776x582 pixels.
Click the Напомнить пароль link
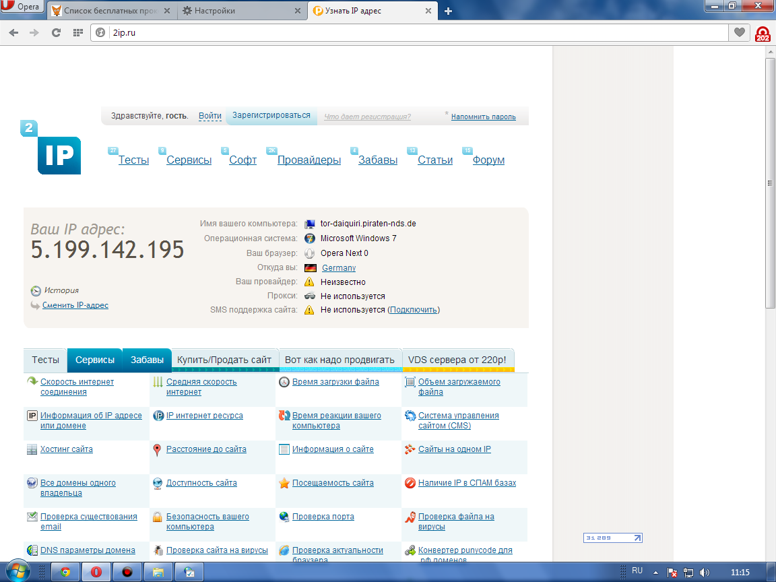click(x=484, y=117)
